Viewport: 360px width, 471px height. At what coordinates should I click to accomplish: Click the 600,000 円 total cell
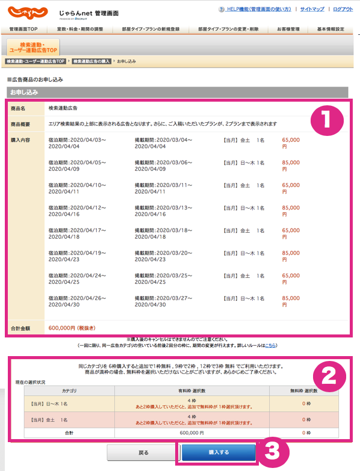[x=191, y=433]
